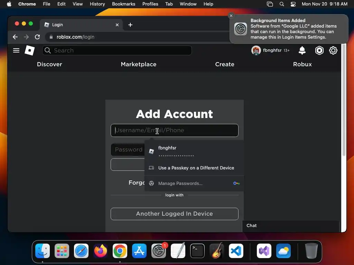This screenshot has width=354, height=265.
Task: Click the Password field
Action: click(128, 150)
